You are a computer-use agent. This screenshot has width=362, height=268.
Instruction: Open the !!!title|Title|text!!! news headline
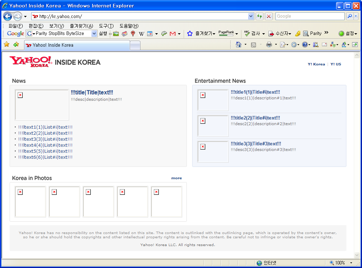pos(92,92)
